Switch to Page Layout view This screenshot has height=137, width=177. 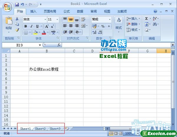tap(116, 133)
